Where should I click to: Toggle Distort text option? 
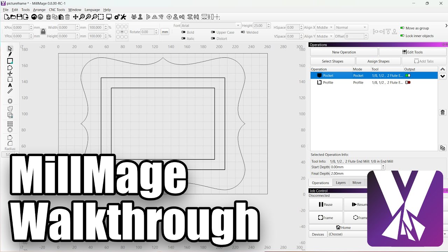(213, 38)
